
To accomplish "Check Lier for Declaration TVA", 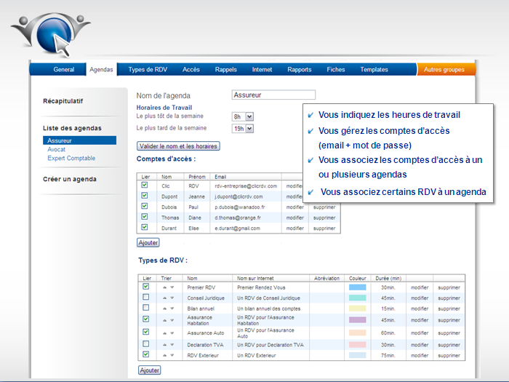I will (145, 343).
